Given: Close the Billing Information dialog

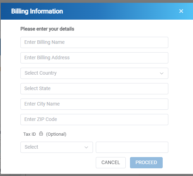Looking at the screenshot, I should pos(181,11).
